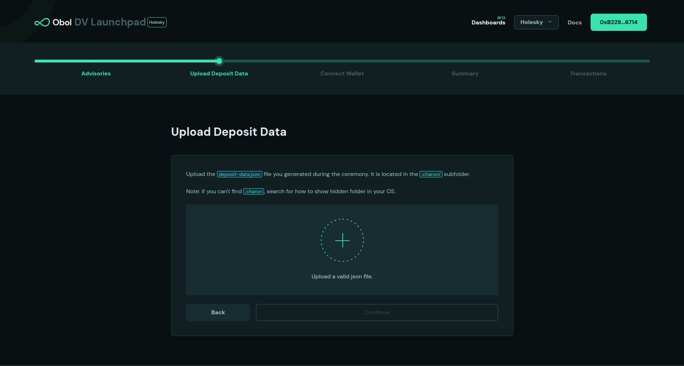Screen dimensions: 684x366
Task: Click the 0xB229...6714 wallet button
Action: tap(618, 22)
